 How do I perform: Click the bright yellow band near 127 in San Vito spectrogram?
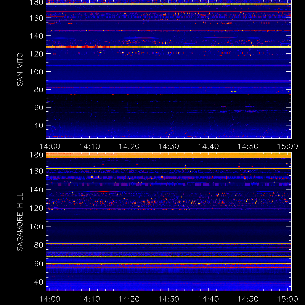point(169,47)
